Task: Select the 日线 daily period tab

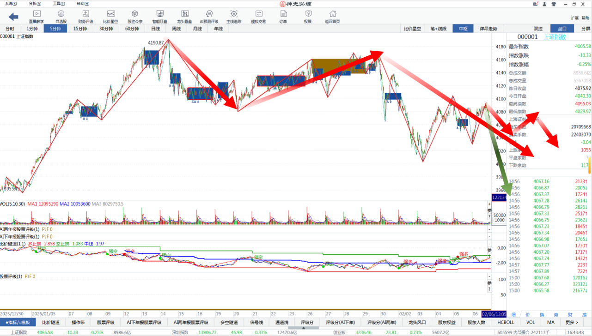Action: click(155, 29)
